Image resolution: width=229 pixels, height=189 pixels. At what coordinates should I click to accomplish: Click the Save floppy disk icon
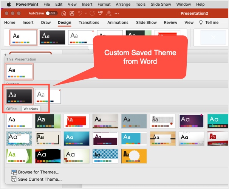pos(72,13)
